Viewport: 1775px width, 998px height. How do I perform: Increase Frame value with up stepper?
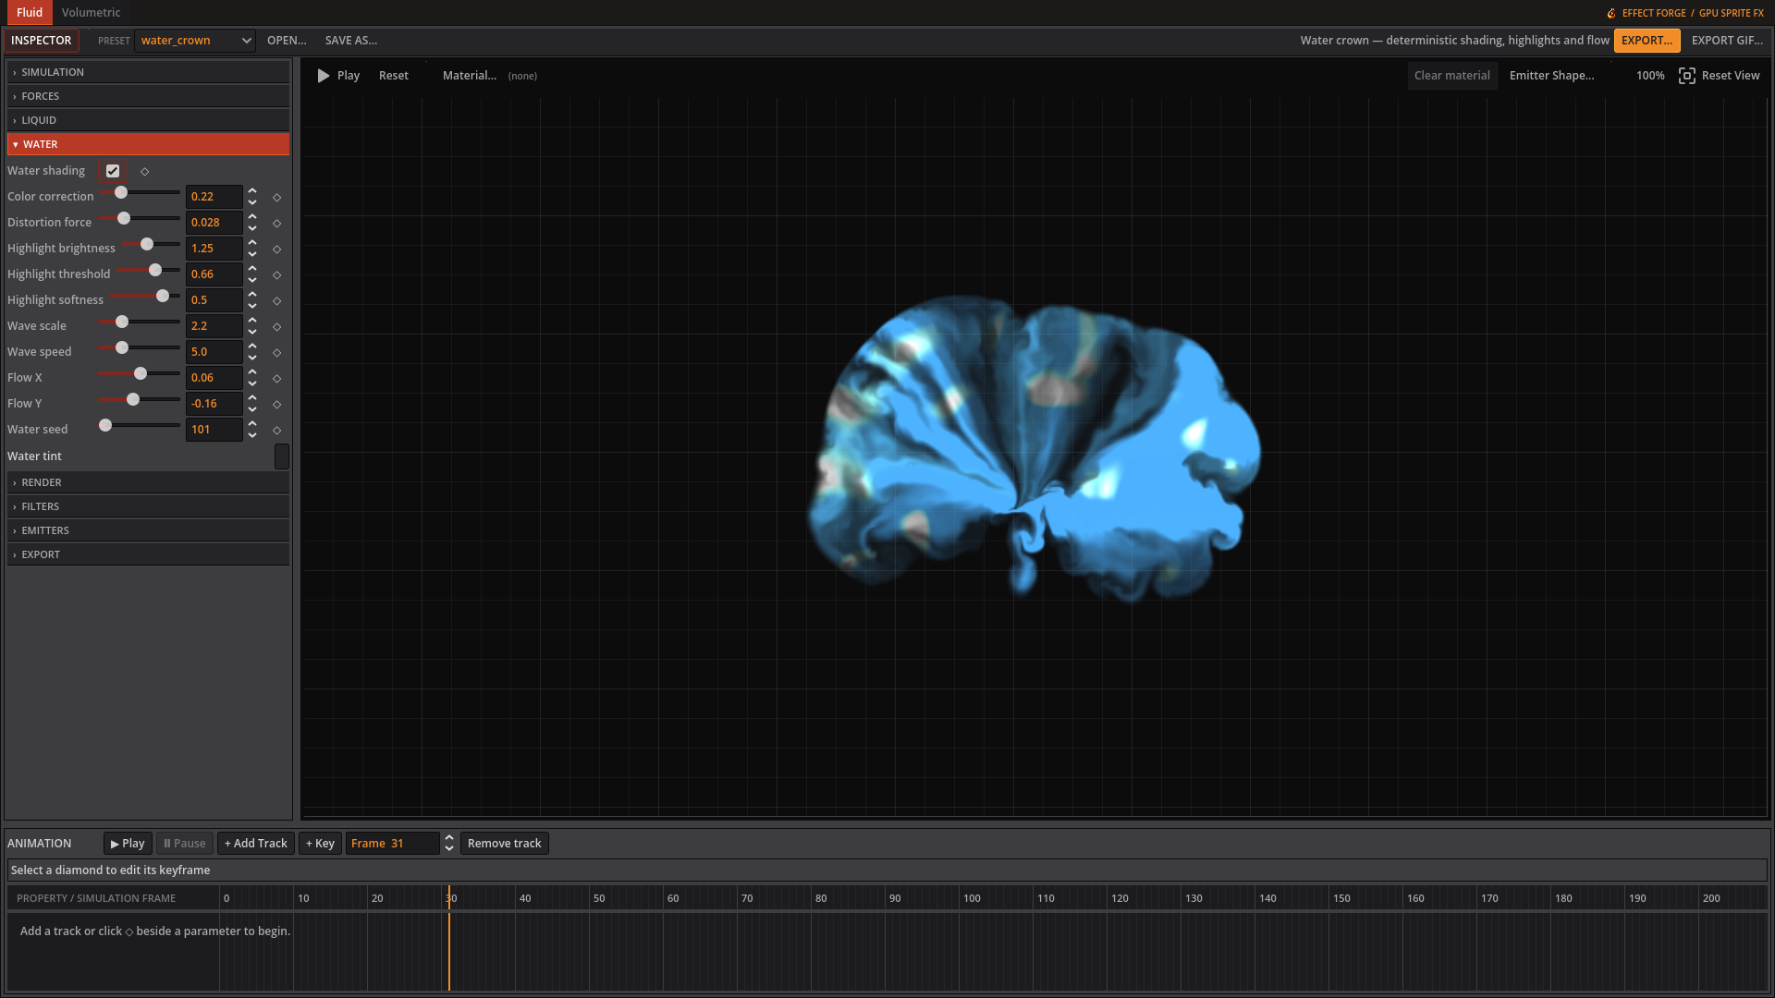tap(449, 838)
